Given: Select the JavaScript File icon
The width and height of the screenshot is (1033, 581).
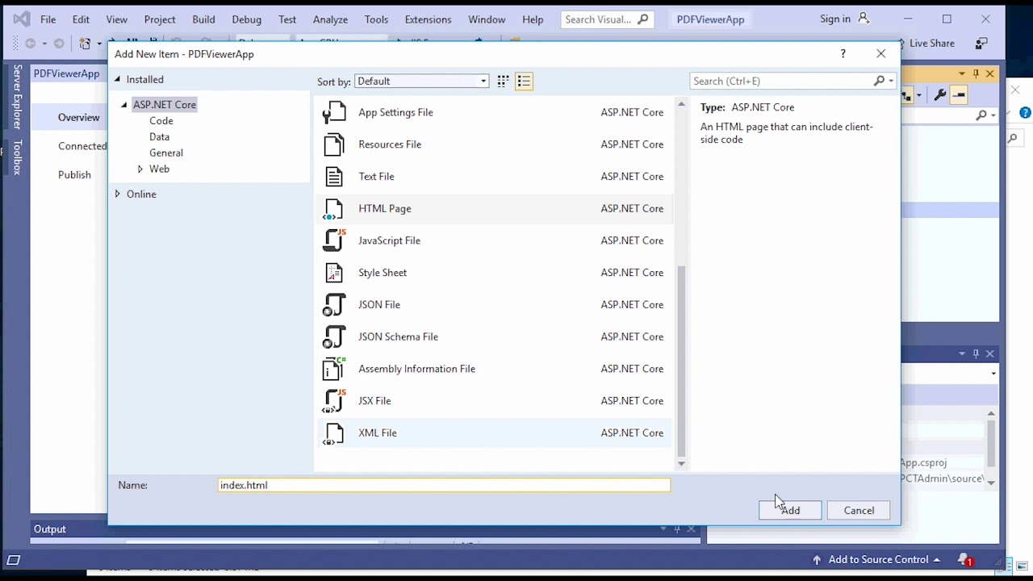Looking at the screenshot, I should [334, 240].
